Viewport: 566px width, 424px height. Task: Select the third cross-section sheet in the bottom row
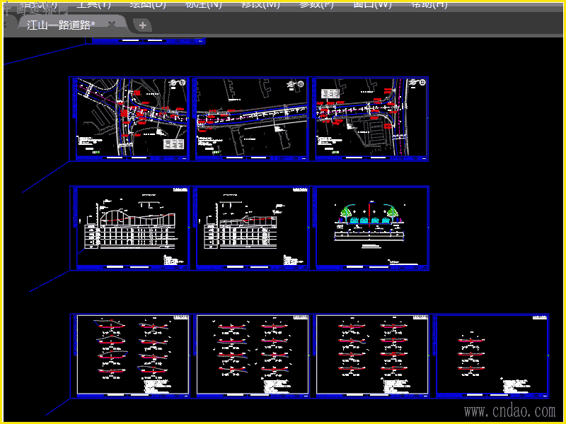369,356
